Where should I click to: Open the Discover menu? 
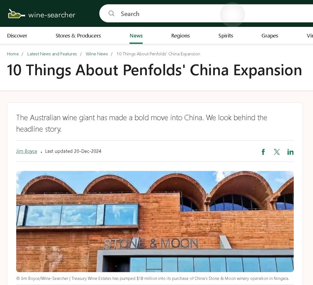17,36
